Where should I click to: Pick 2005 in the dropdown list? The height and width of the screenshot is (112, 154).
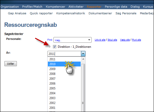[x=64, y=88]
